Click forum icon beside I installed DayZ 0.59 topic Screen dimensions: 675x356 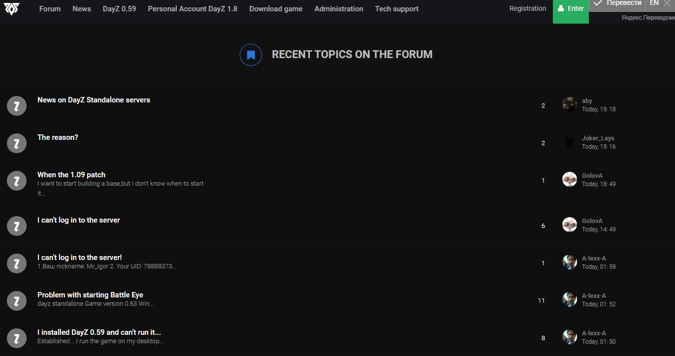[17, 338]
